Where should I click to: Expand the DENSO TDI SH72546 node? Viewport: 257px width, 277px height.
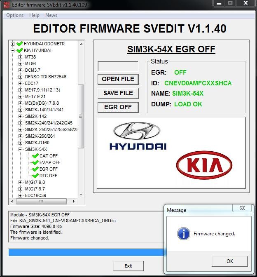click(20, 77)
